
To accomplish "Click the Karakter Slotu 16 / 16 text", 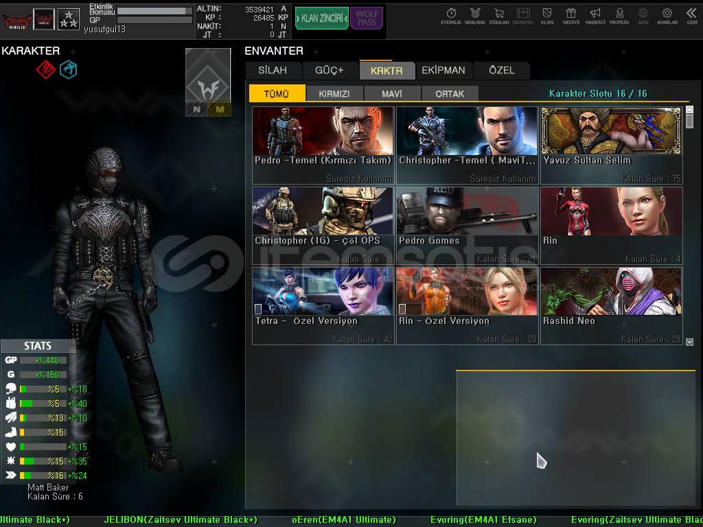I will [598, 93].
